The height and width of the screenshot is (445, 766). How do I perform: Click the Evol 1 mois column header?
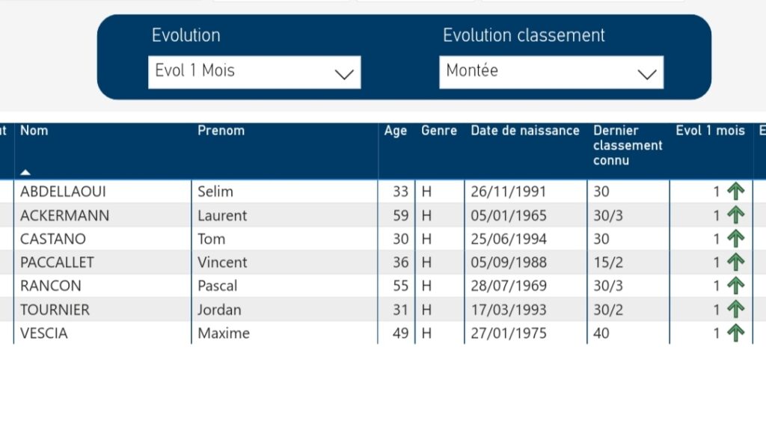point(710,131)
